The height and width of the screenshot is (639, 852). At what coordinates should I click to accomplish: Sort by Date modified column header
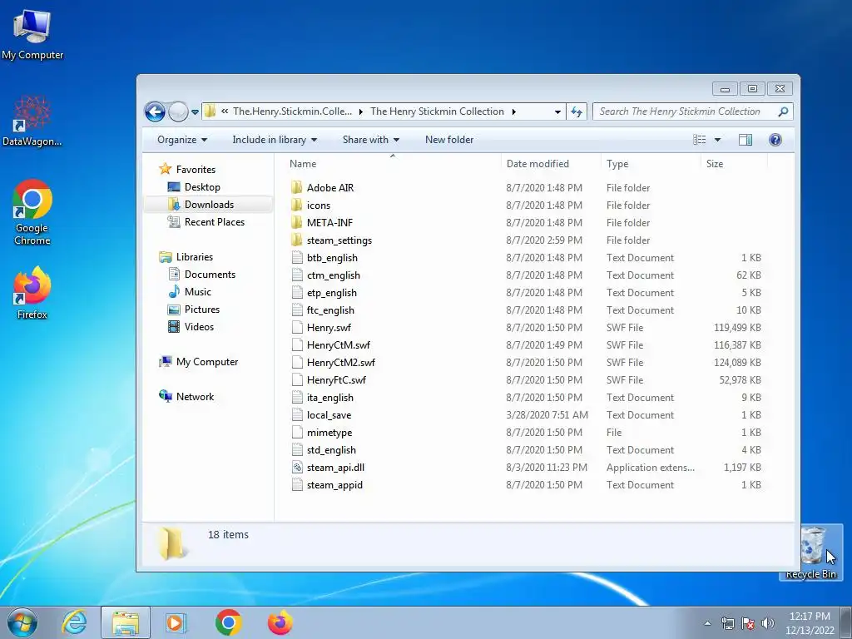537,164
